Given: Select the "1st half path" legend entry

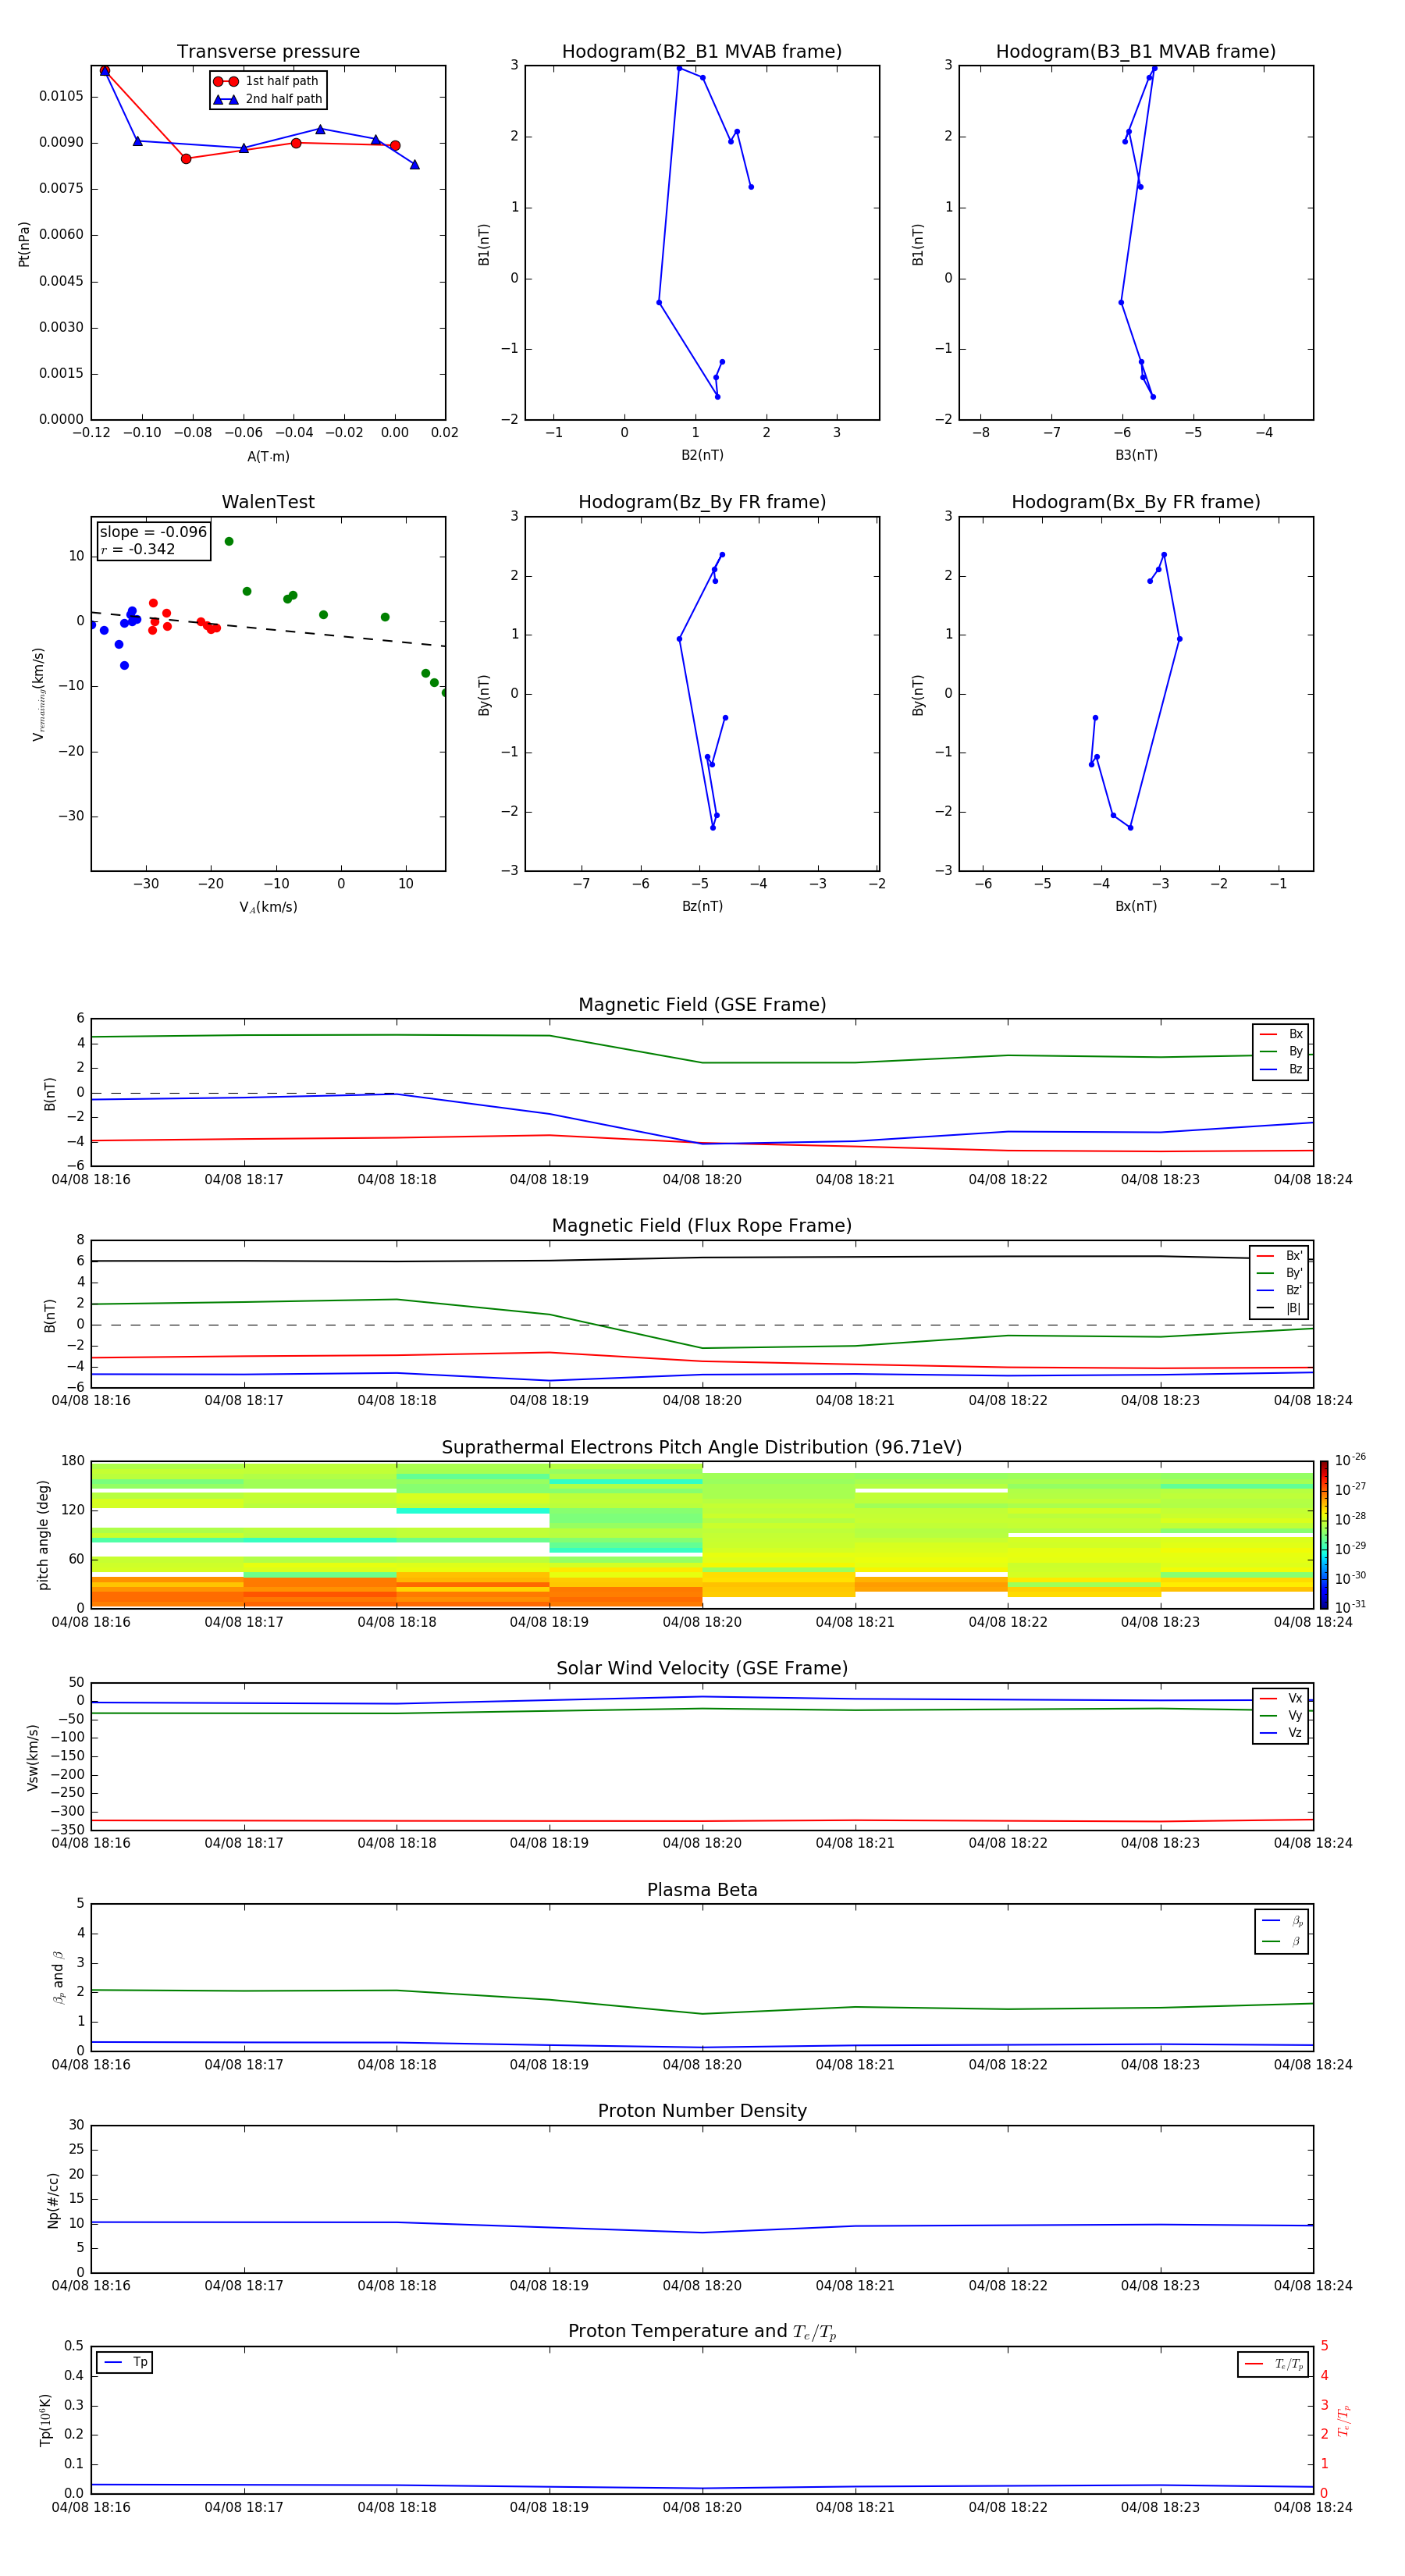Looking at the screenshot, I should point(267,81).
